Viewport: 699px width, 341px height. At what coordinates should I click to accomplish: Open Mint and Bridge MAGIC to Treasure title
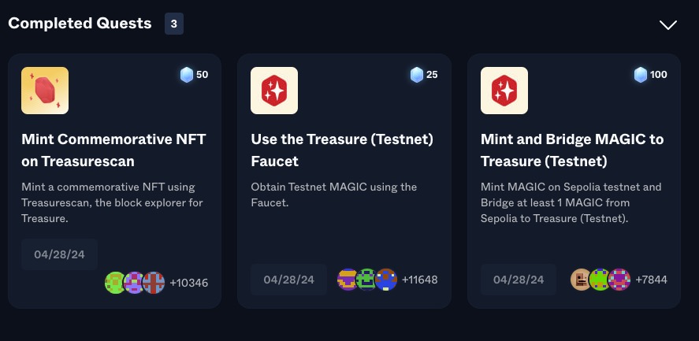(572, 150)
